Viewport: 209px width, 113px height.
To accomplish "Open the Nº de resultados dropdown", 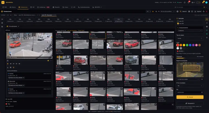I will [x=190, y=86].
